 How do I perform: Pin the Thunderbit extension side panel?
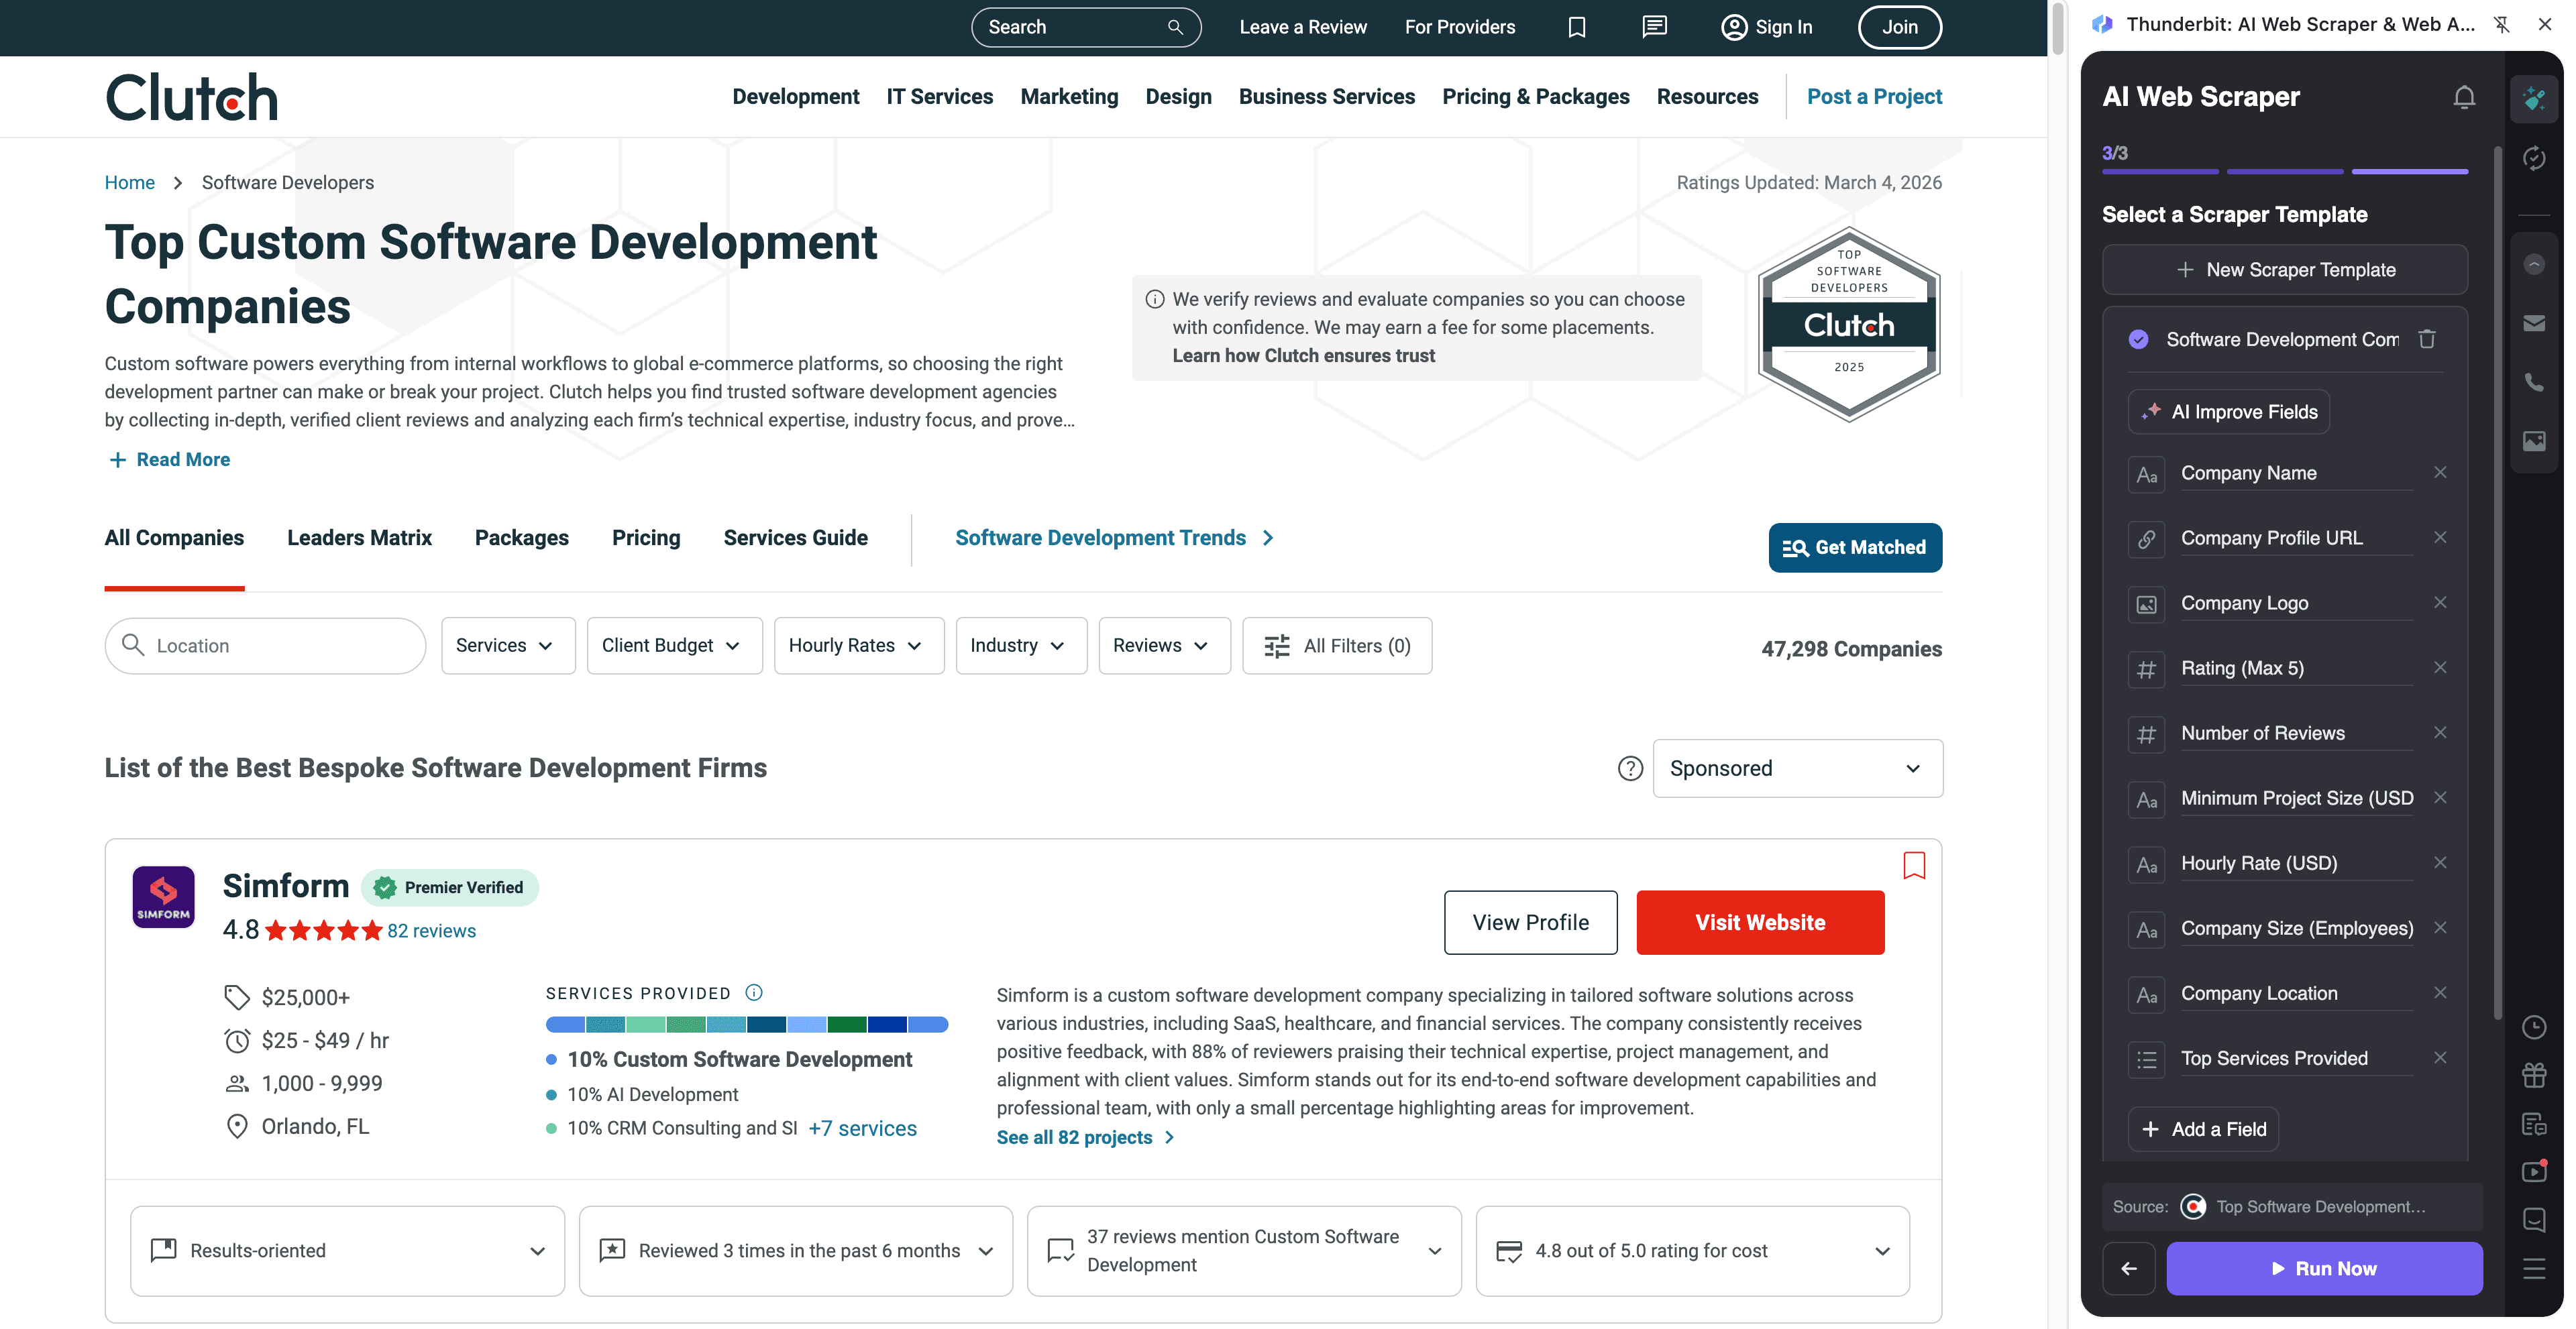[x=2502, y=25]
